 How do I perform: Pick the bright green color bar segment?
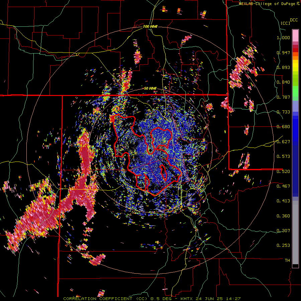click(x=295, y=91)
